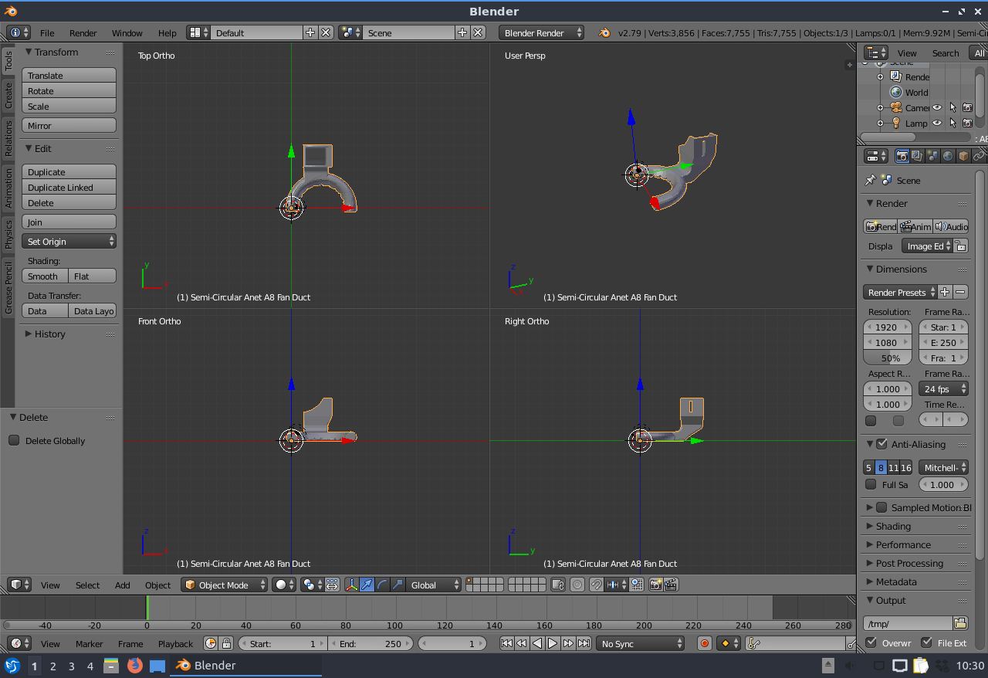Select the rotate manipulator icon

[382, 585]
